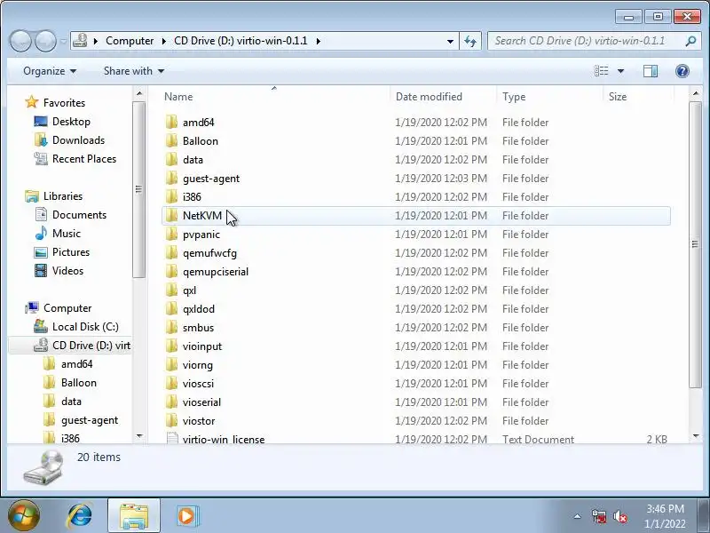The image size is (710, 533).
Task: Open the Pictures library
Action: click(71, 252)
